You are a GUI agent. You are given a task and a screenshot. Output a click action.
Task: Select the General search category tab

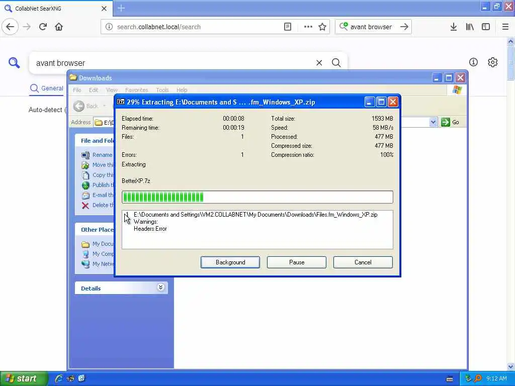point(47,88)
